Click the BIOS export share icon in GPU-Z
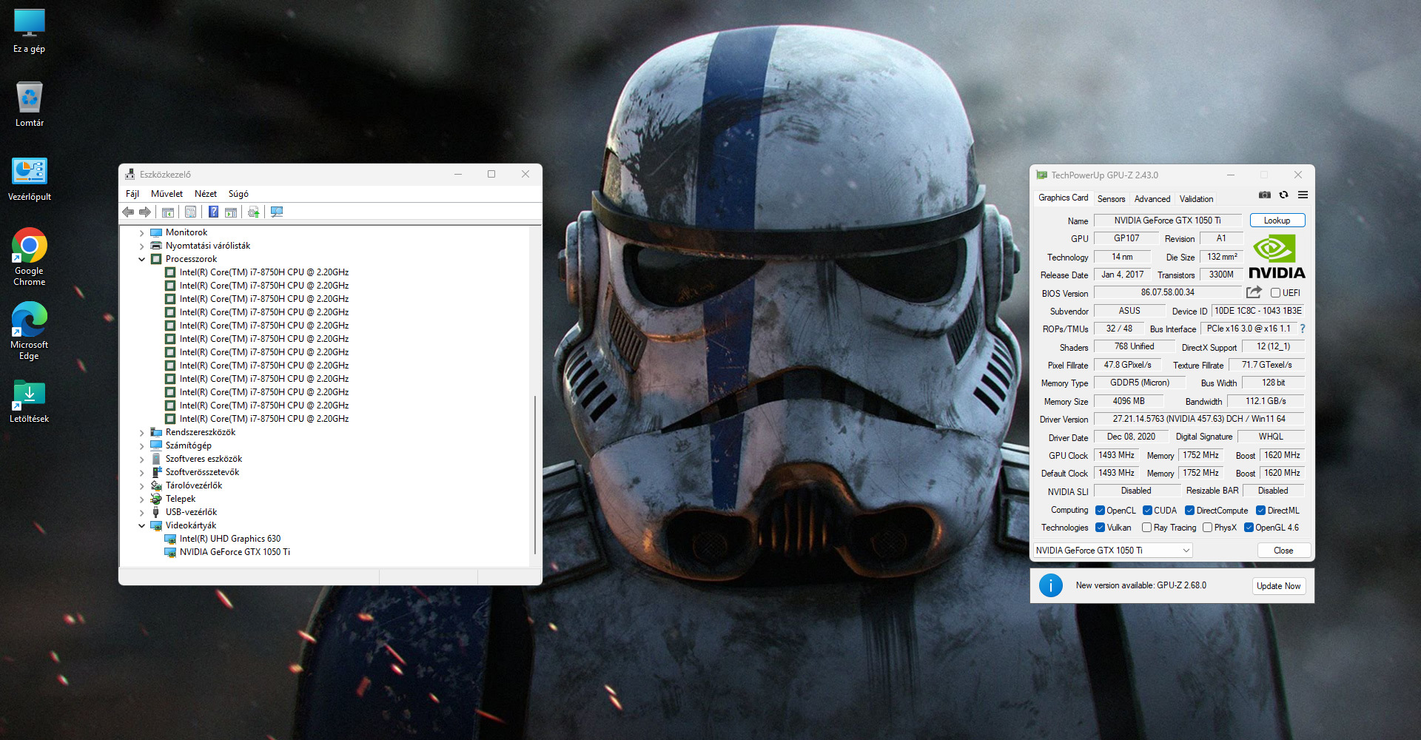The image size is (1421, 740). 1254,292
